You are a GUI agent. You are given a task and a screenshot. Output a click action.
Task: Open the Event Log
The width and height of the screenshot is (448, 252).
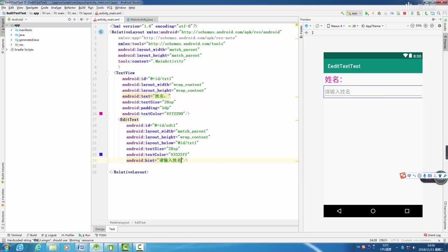(432, 235)
